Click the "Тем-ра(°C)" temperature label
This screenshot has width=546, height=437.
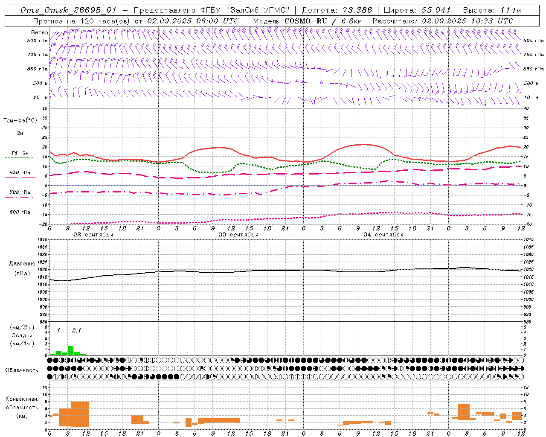pos(20,121)
